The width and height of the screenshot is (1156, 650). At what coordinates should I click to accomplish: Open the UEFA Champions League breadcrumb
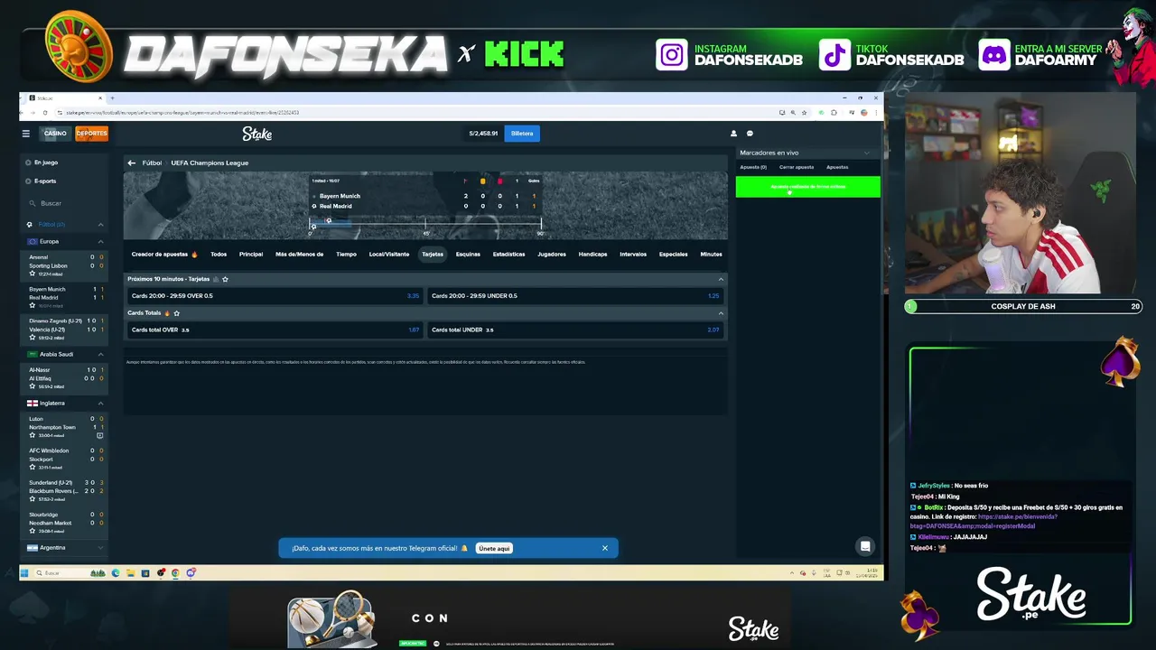tap(210, 162)
